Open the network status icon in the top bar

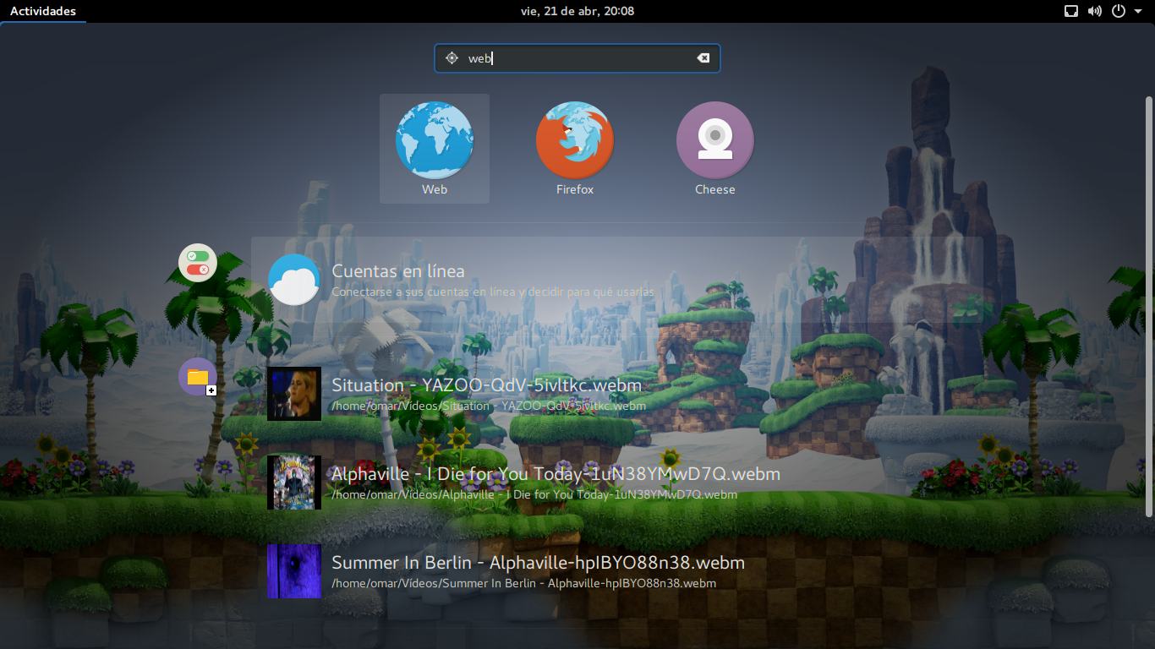(x=1071, y=11)
